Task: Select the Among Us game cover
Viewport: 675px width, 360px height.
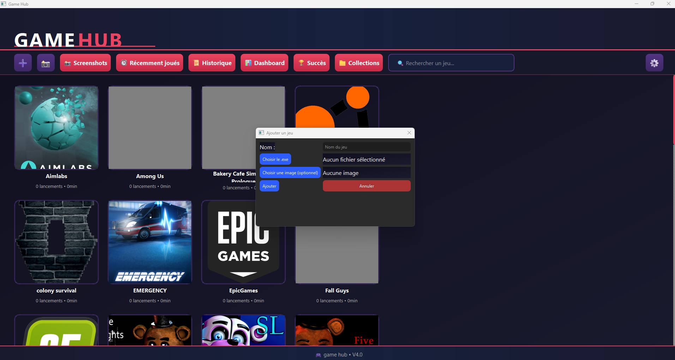Action: [x=150, y=128]
